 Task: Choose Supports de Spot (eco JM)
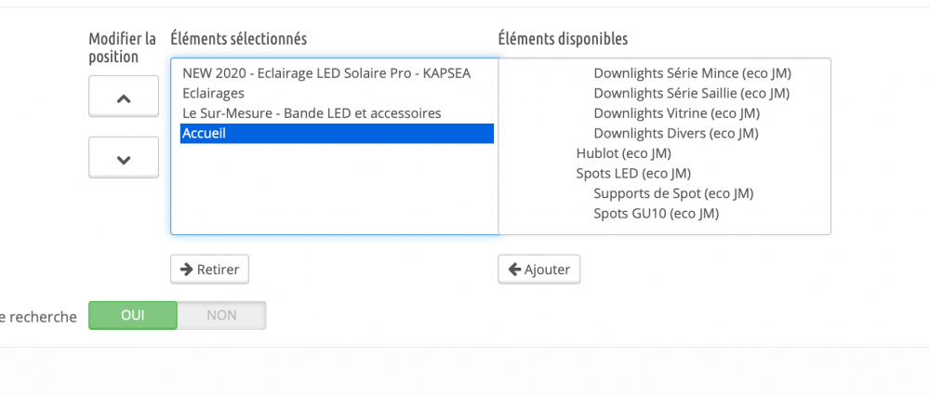(x=673, y=193)
